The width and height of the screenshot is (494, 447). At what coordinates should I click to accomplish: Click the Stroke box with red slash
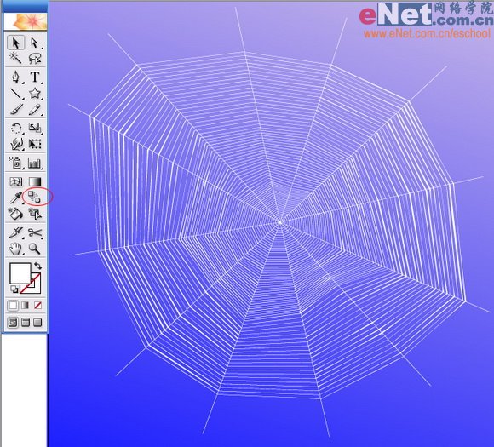(x=35, y=289)
